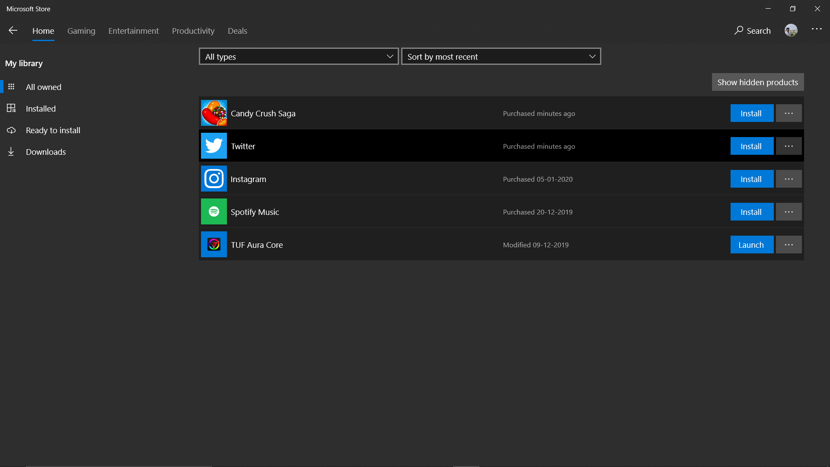
Task: Click 'Purchased 05-01-2020' text
Action: point(538,179)
